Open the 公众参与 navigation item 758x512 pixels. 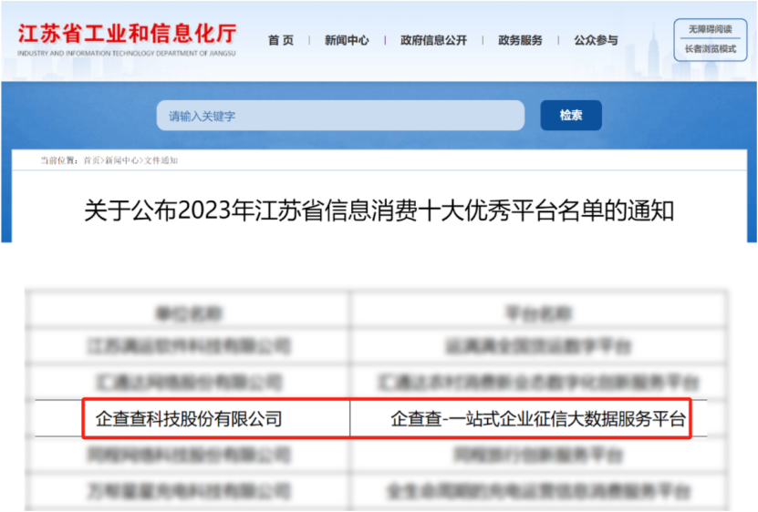coord(596,40)
